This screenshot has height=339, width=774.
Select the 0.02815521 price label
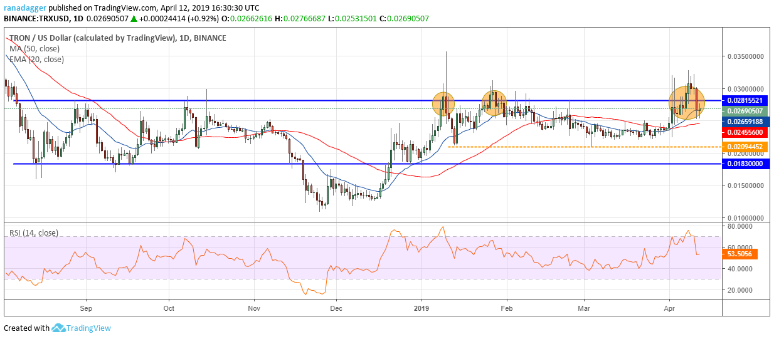(745, 100)
